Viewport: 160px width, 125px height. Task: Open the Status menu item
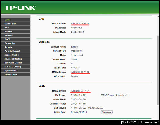[x=15, y=20]
